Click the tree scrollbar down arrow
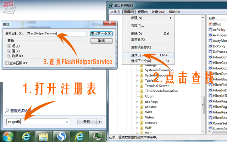Viewport: 227px width, 142px height. [x=203, y=132]
